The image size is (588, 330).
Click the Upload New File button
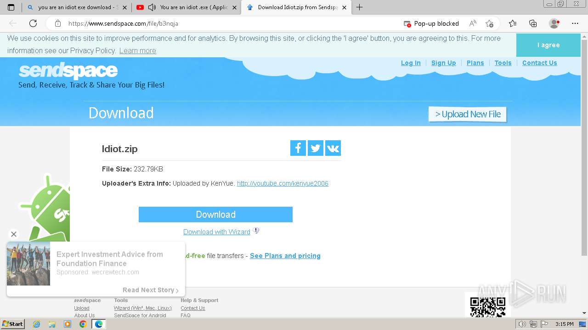(x=468, y=114)
